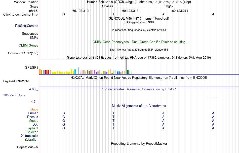
Task: Click base T in the complement row
Action: tap(113, 14)
